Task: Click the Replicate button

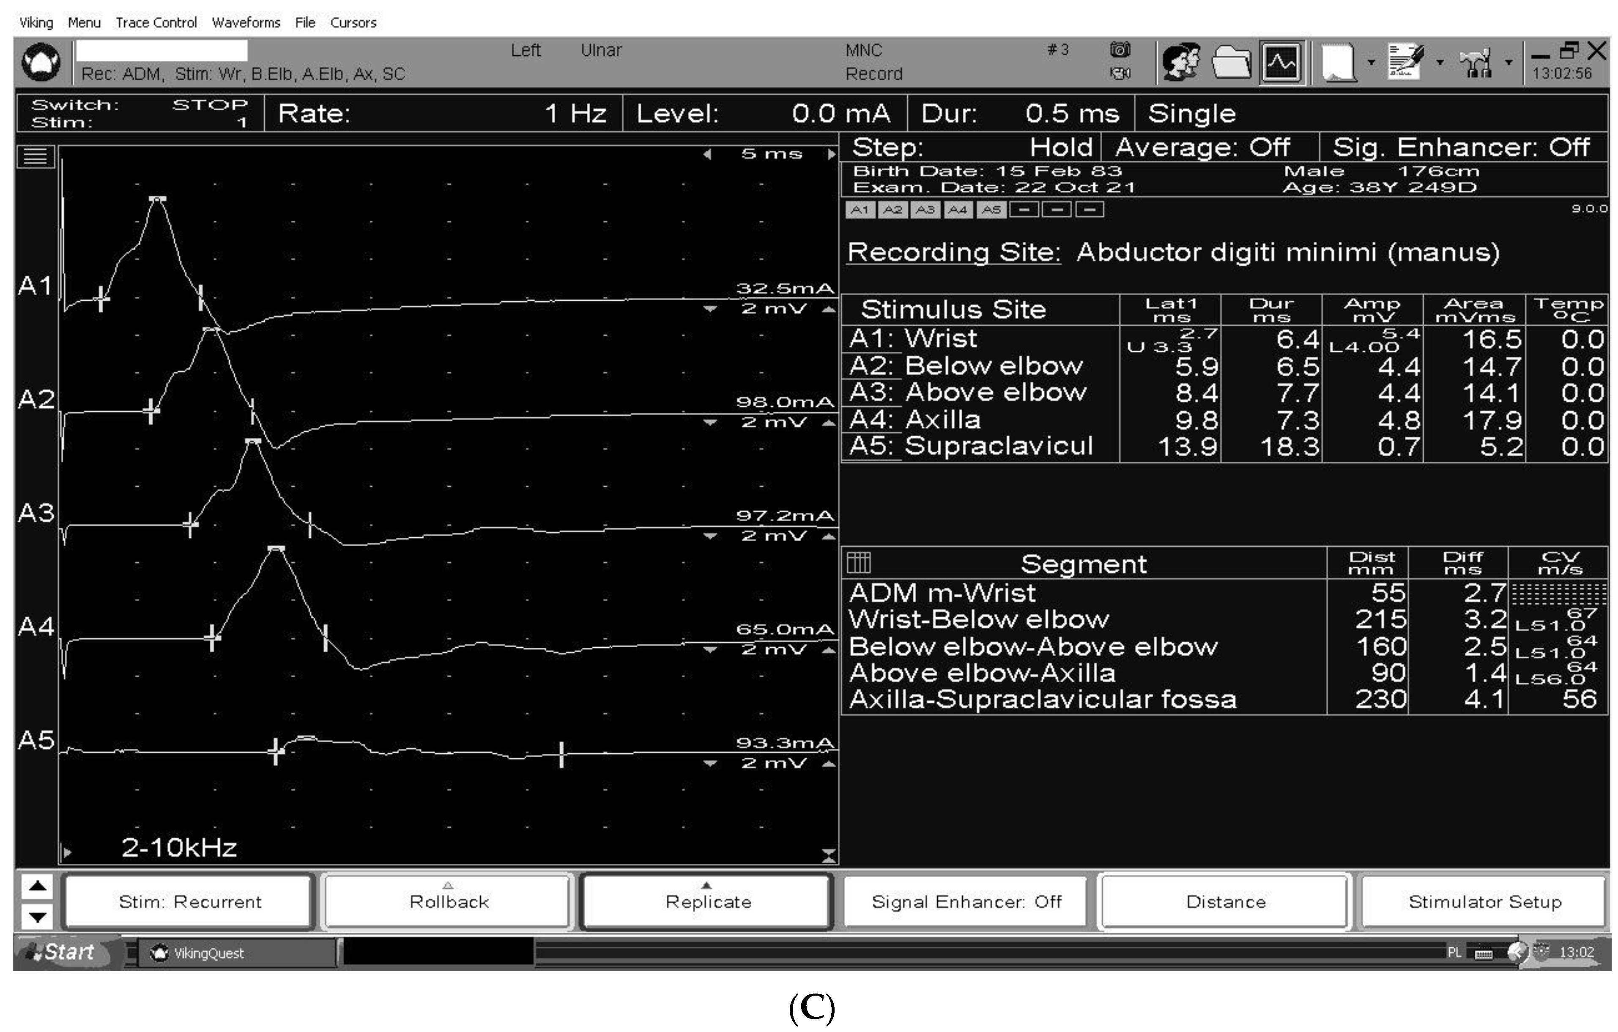Action: coord(708,902)
